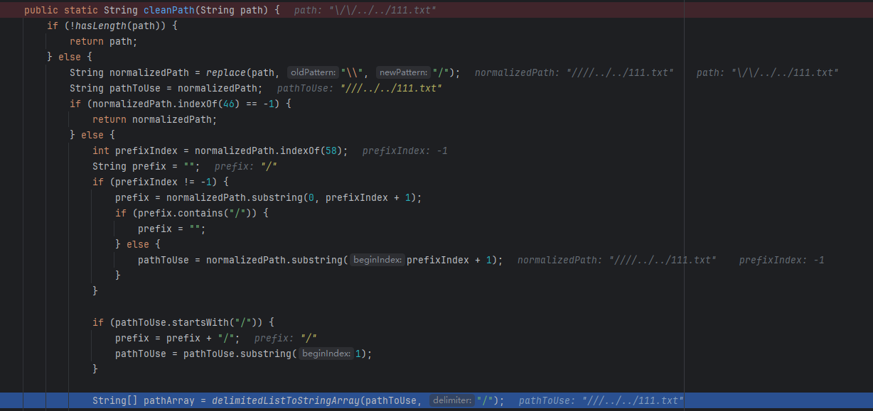Click the inline path value at end of the replace line
Screen dimensions: 873x411
pyautogui.click(x=768, y=72)
